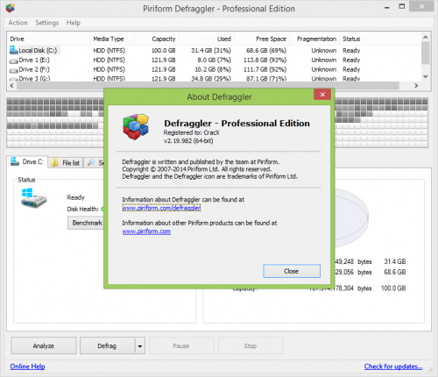Click horizontal scrollbar right arrow in drive list
The width and height of the screenshot is (438, 377).
(416, 86)
